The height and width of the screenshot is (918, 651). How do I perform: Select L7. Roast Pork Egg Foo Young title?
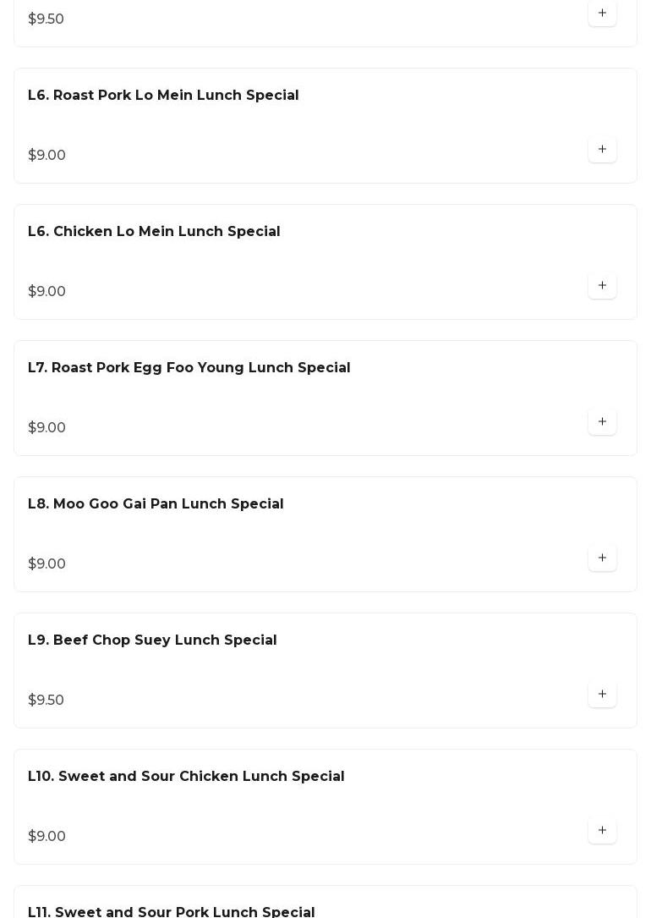tap(189, 368)
